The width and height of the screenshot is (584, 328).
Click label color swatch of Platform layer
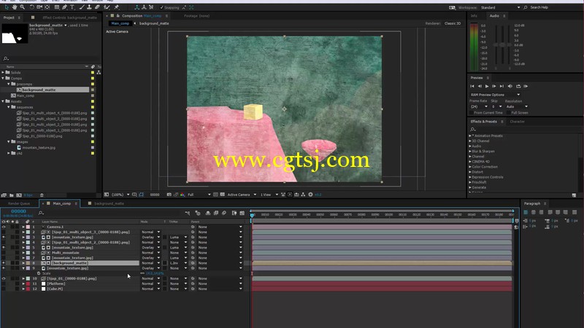pyautogui.click(x=28, y=284)
